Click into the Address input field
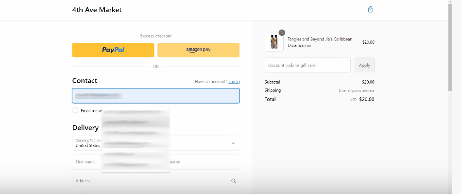The width and height of the screenshot is (461, 194). pos(156,181)
